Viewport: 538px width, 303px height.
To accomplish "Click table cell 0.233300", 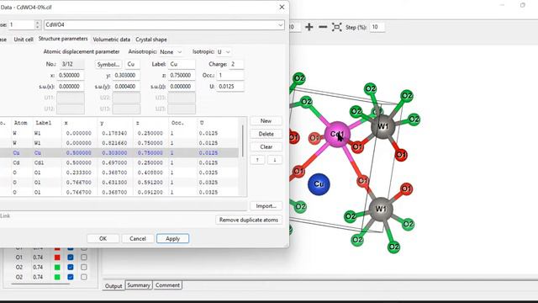I will click(79, 173).
